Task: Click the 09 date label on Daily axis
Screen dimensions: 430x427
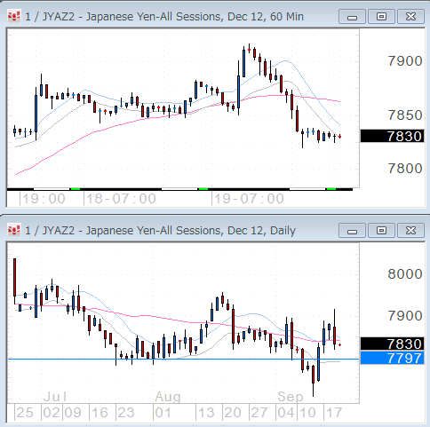Action: [x=73, y=413]
